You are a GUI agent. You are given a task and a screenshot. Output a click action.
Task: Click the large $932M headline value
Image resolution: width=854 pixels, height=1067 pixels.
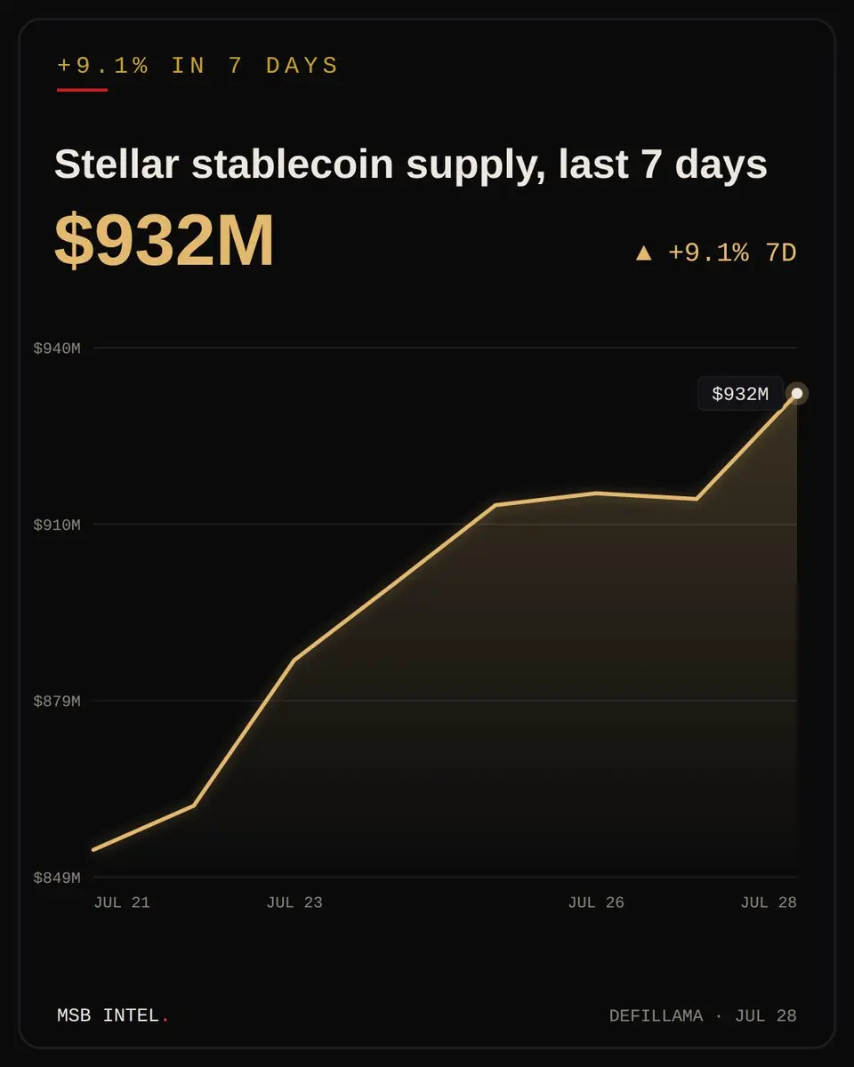[165, 241]
